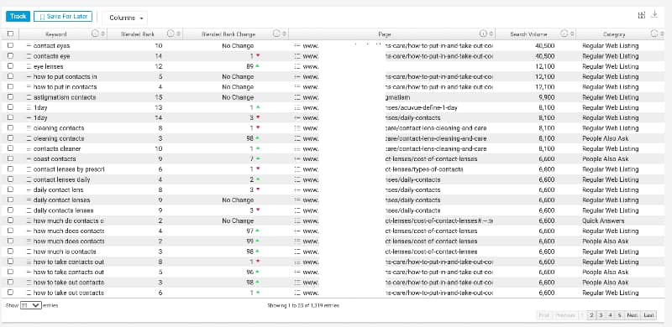The height and width of the screenshot is (327, 672).
Task: Go to page 3 of results
Action: (601, 315)
